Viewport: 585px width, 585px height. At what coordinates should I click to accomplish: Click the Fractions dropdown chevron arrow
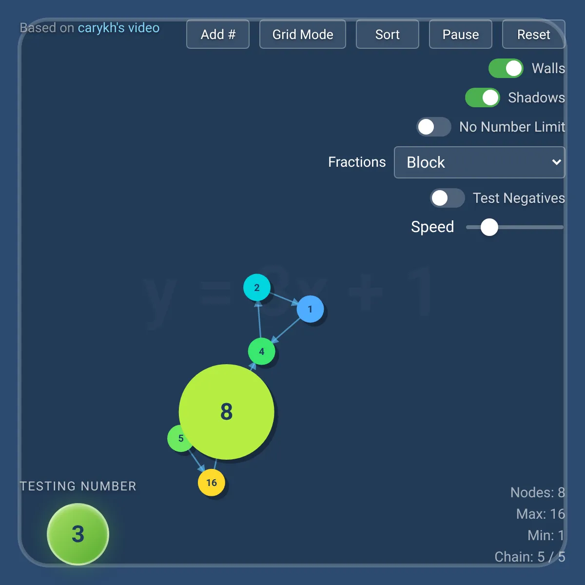(556, 162)
